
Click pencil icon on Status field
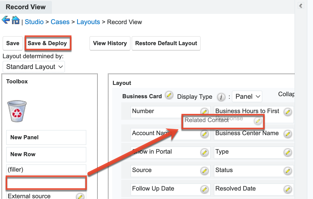click(288, 171)
